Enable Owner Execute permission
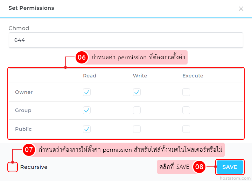 [186, 92]
